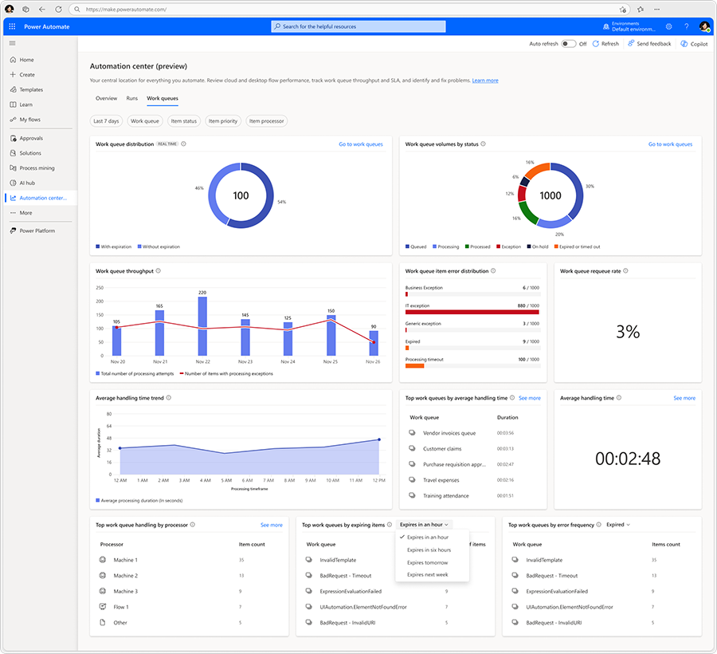Open the Last 7 days filter
This screenshot has width=717, height=654.
tap(105, 120)
